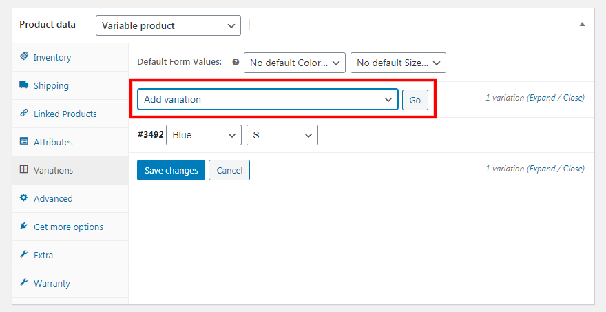The image size is (606, 312).
Task: Click the Product data heading
Action: pos(54,24)
